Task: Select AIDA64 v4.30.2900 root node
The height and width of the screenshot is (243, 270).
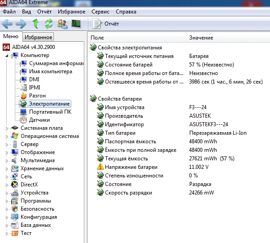Action: click(29, 47)
